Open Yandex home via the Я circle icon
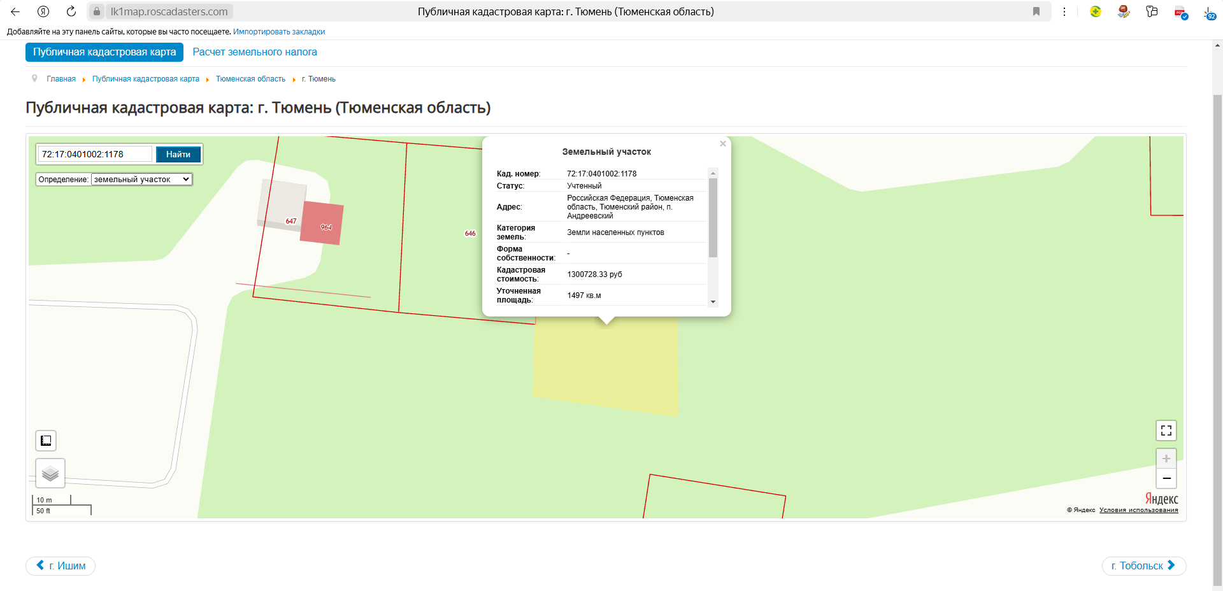 click(43, 11)
